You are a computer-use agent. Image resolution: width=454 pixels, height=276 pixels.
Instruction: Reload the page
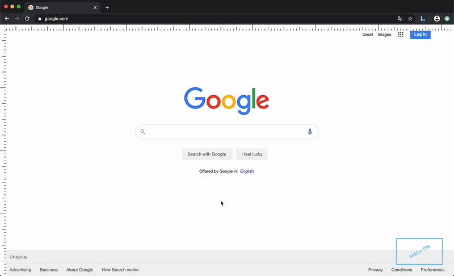(x=27, y=19)
